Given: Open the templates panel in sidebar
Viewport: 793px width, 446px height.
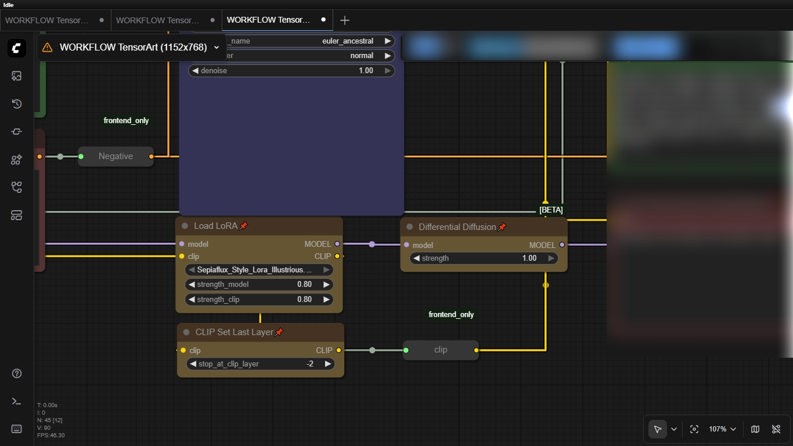Looking at the screenshot, I should pyautogui.click(x=16, y=215).
